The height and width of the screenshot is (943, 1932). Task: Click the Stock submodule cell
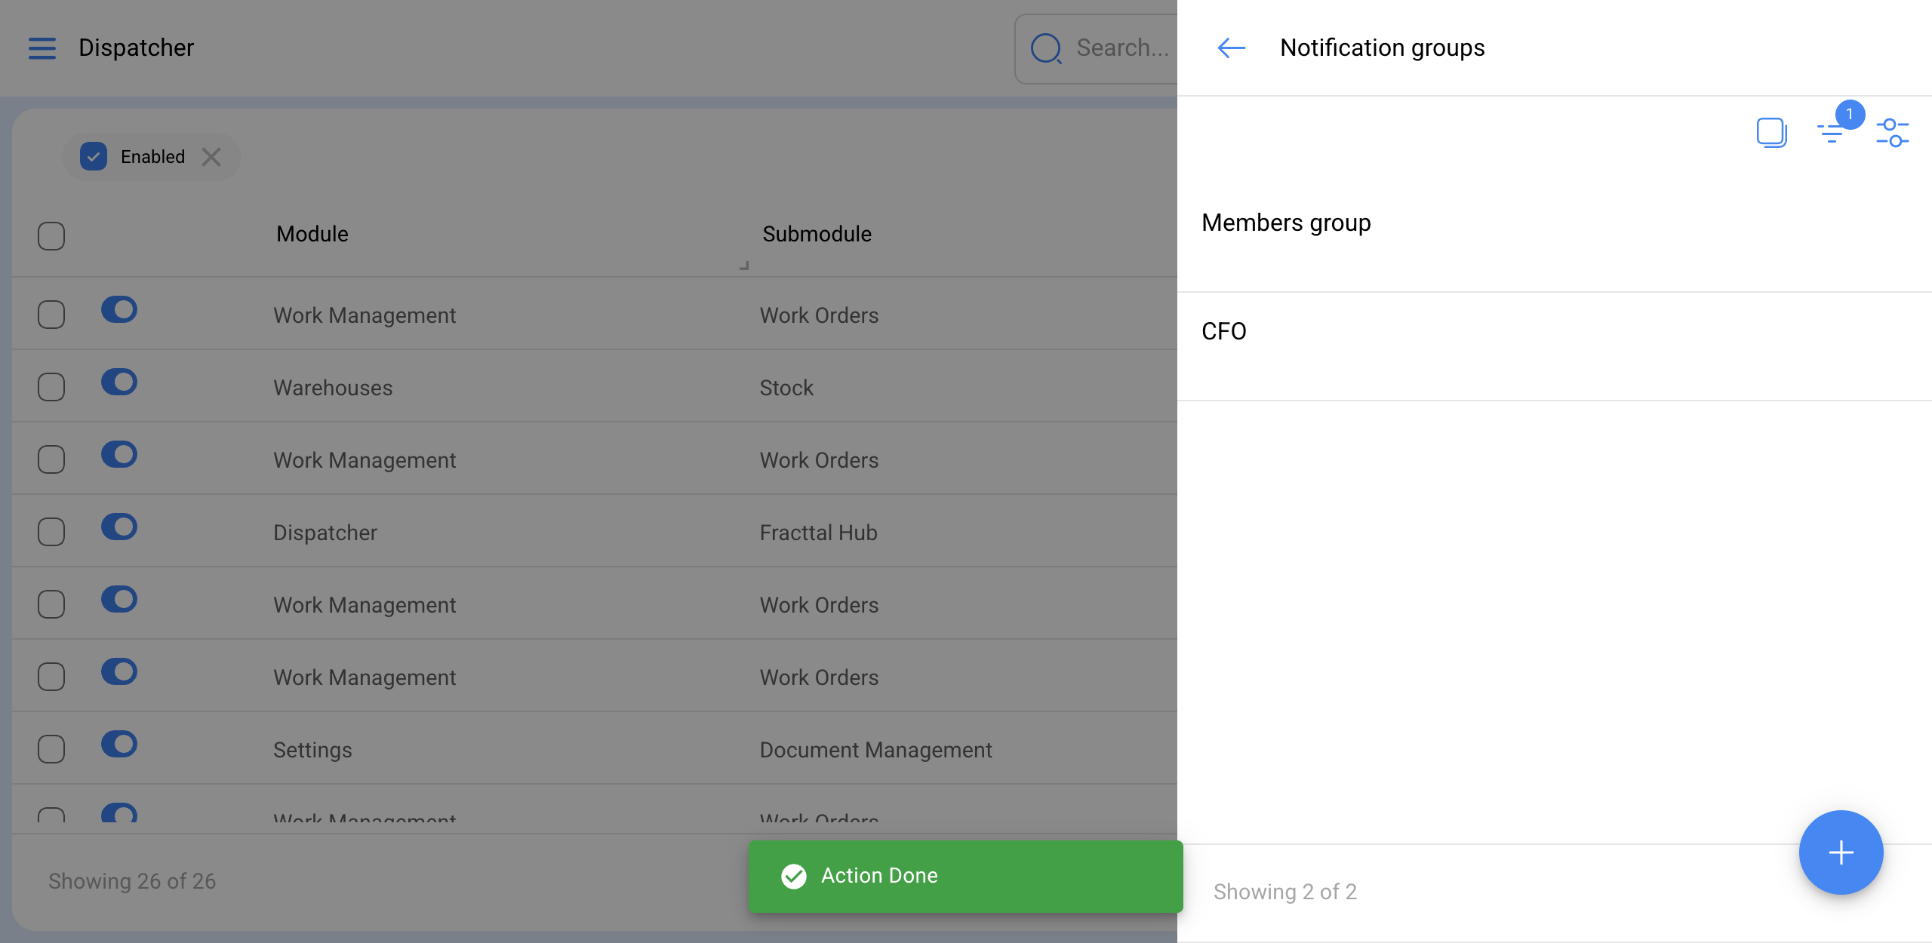786,388
